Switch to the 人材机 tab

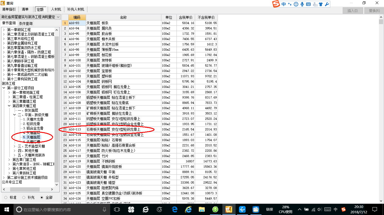(x=56, y=9)
